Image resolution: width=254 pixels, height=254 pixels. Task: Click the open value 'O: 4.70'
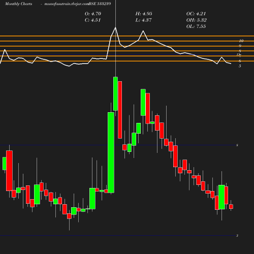(93, 14)
